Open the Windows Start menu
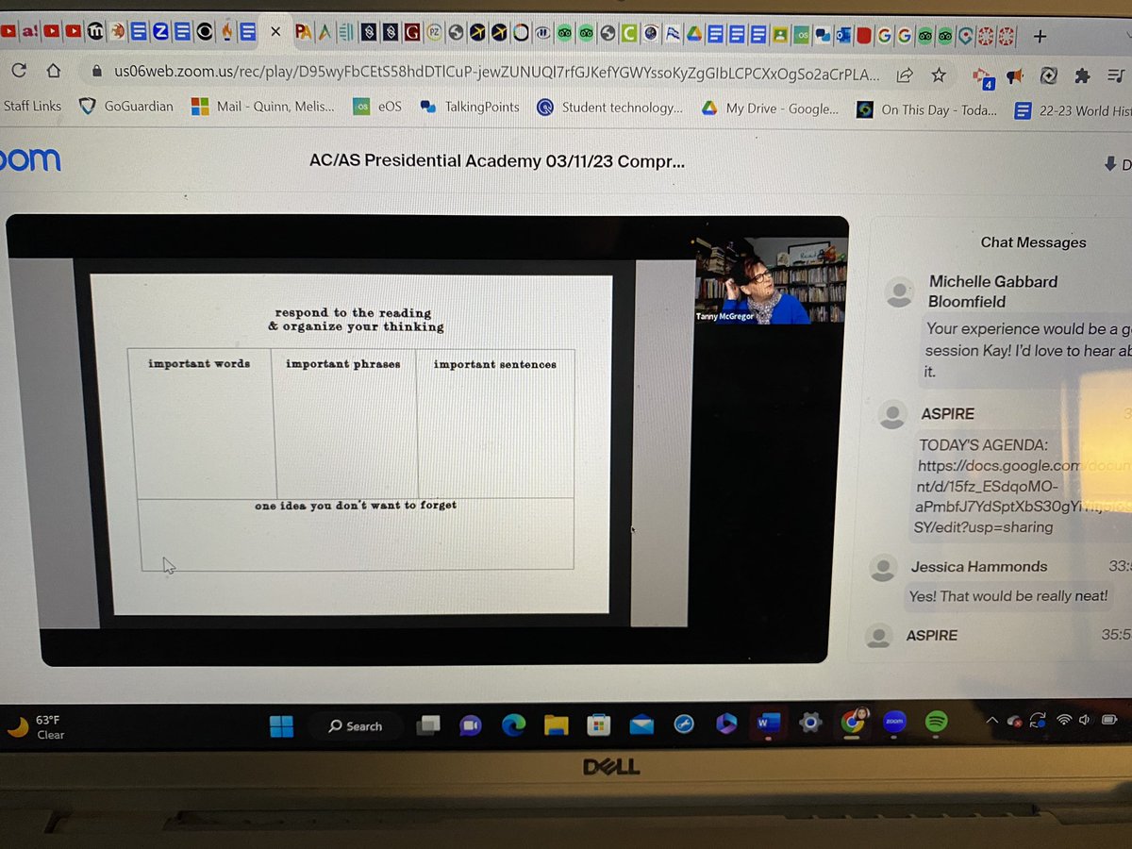Screen dimensions: 1132x849 click(x=281, y=725)
